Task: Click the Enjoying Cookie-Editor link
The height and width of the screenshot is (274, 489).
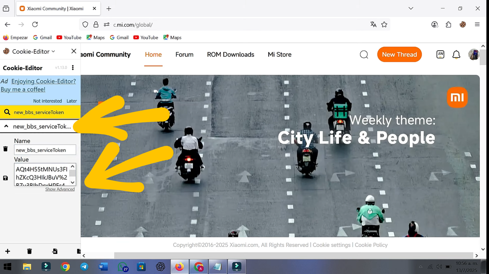Action: (44, 81)
